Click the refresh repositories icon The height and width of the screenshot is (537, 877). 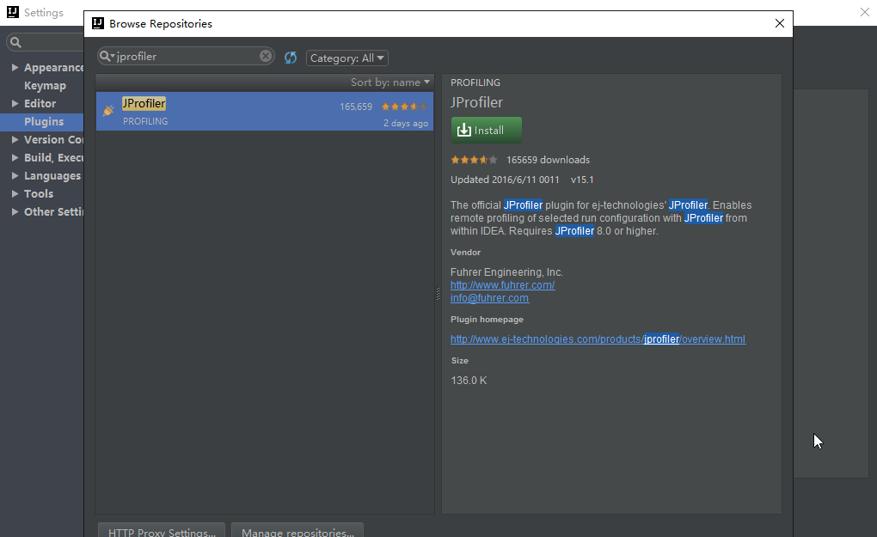click(x=291, y=58)
